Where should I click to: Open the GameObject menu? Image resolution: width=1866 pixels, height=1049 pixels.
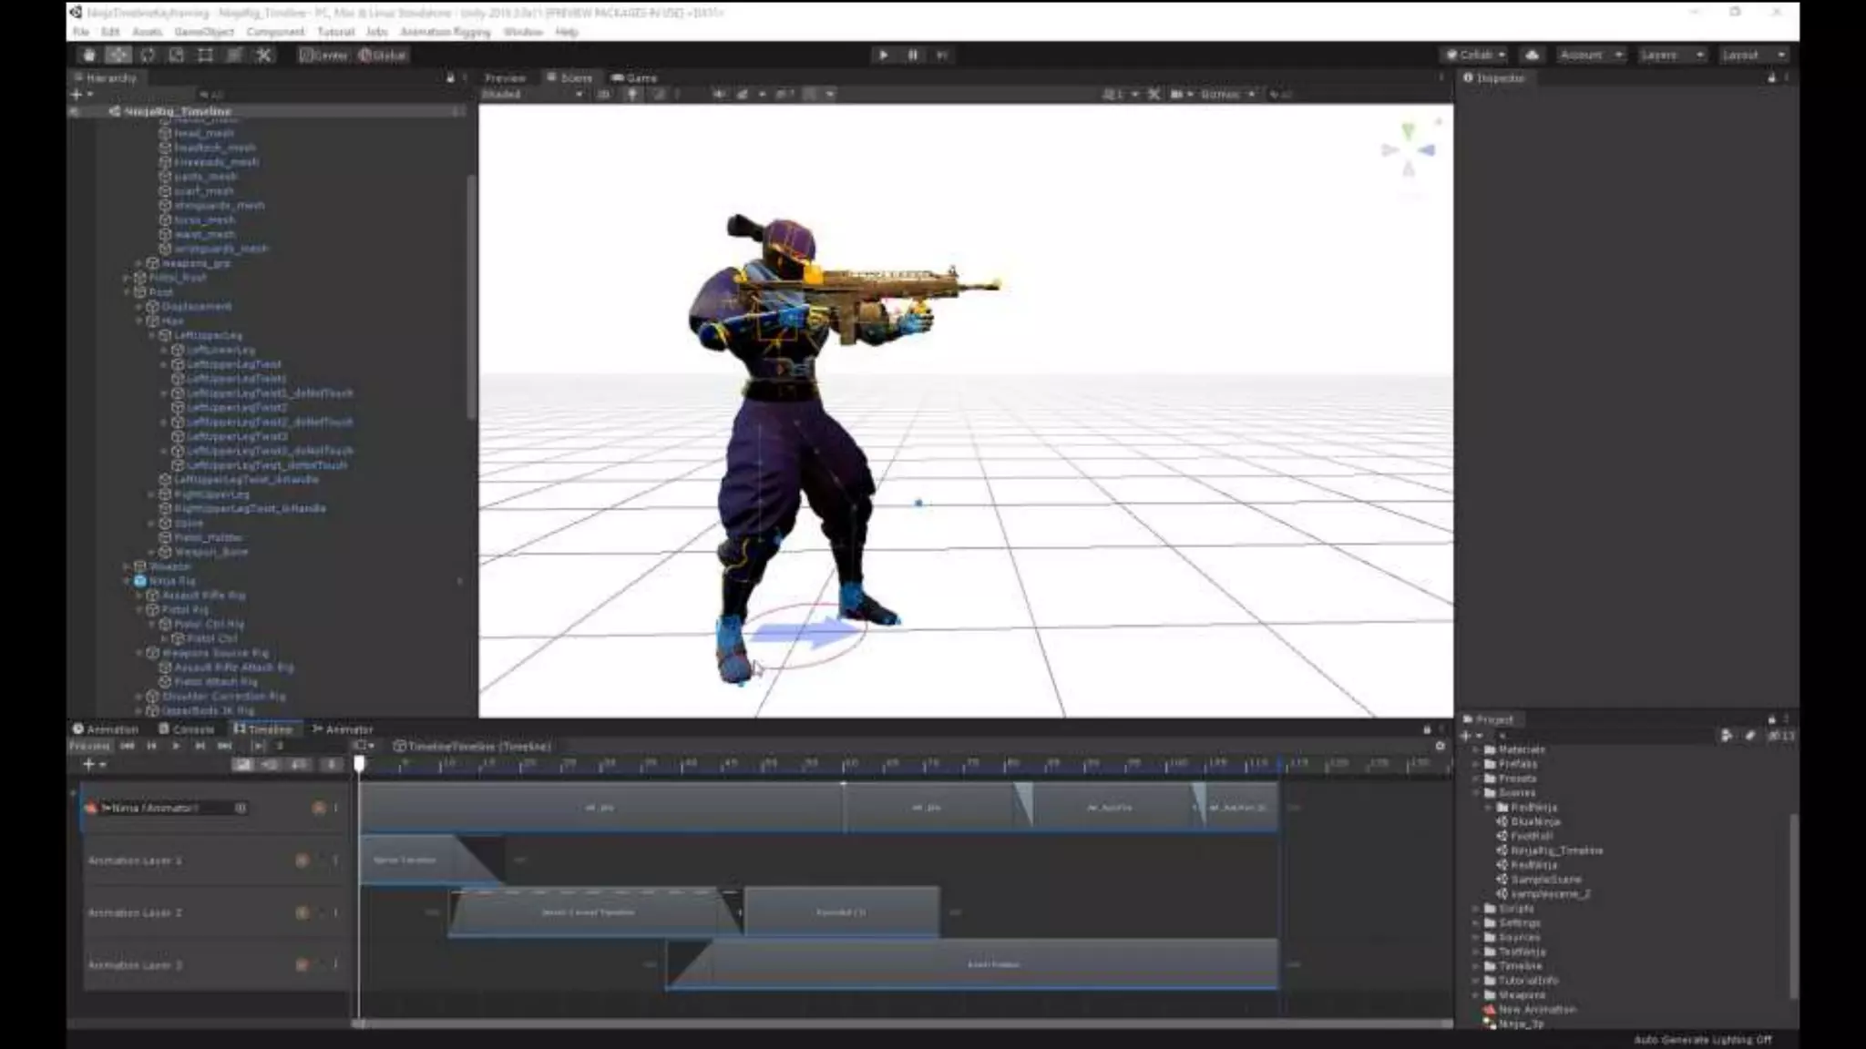(204, 32)
